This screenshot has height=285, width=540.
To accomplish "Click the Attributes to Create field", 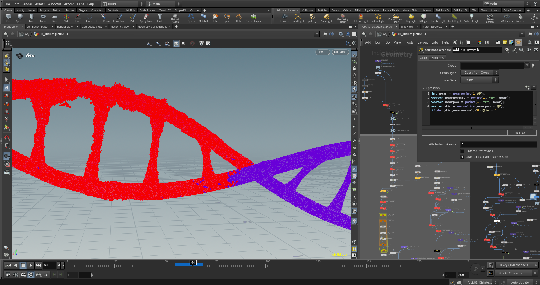I will click(x=498, y=144).
